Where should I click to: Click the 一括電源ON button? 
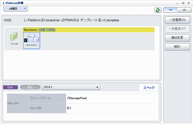coord(177,20)
